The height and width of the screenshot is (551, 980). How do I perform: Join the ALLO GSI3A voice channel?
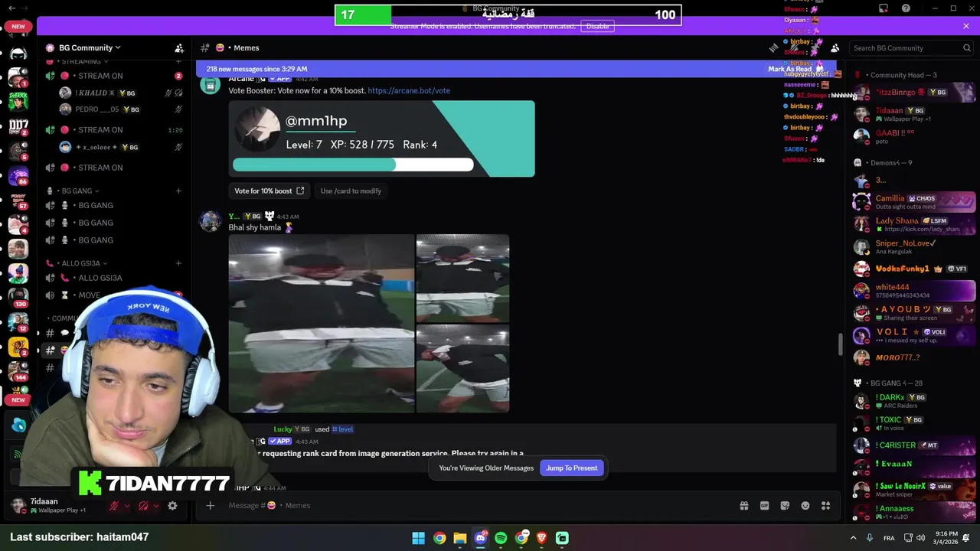click(115, 278)
